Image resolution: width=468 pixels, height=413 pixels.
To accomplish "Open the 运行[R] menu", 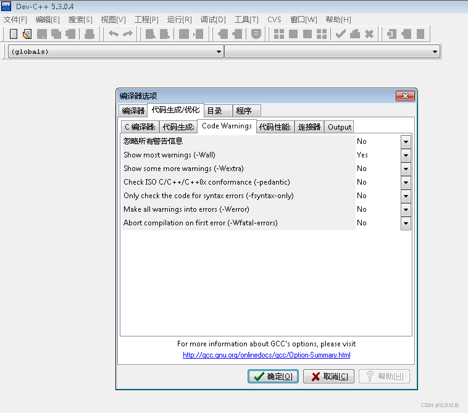I will 180,20.
